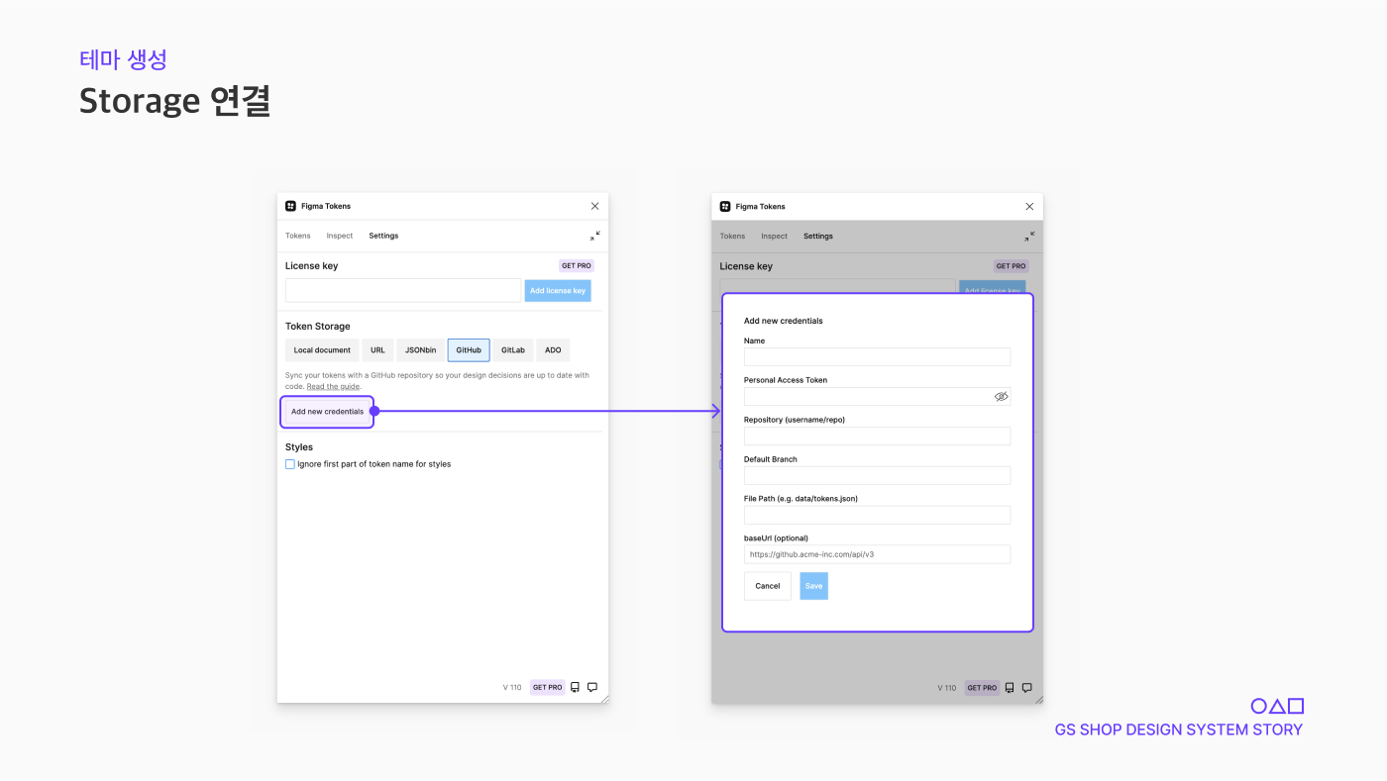Select Settings tab in left window

pyautogui.click(x=383, y=236)
